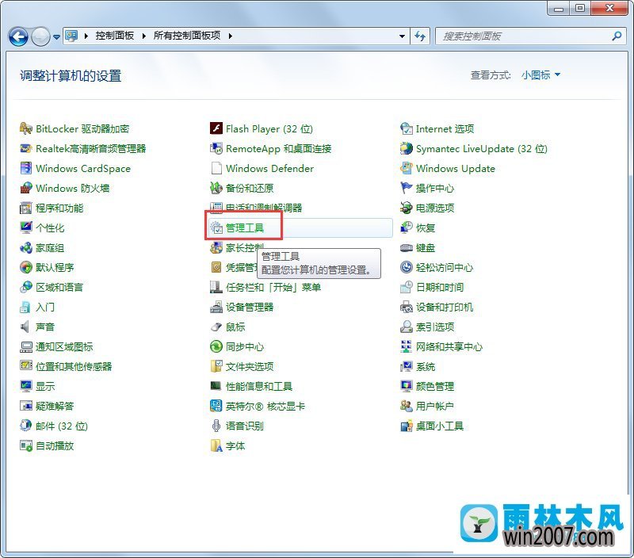Click the 设备管理器 icon
The width and height of the screenshot is (634, 558).
[216, 307]
